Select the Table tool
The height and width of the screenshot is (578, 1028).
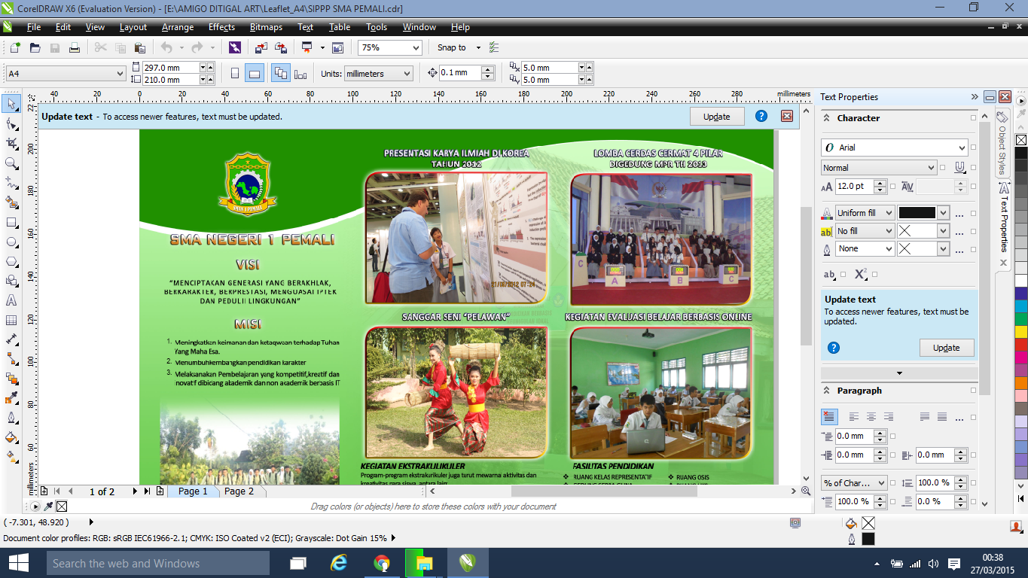tap(11, 320)
